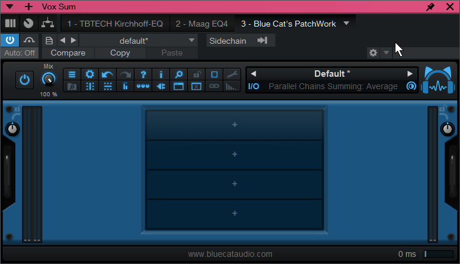Click the dial knob icon in header
460x264 pixels.
click(28, 24)
